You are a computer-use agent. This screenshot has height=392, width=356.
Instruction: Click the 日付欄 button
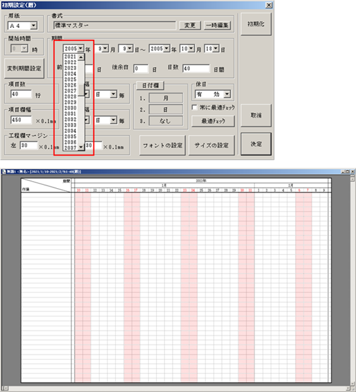point(150,85)
